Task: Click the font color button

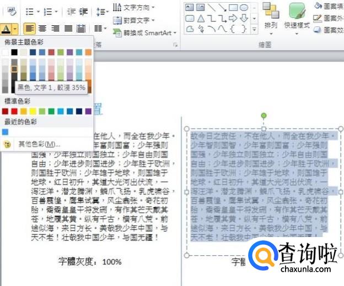Action: (x=6, y=29)
